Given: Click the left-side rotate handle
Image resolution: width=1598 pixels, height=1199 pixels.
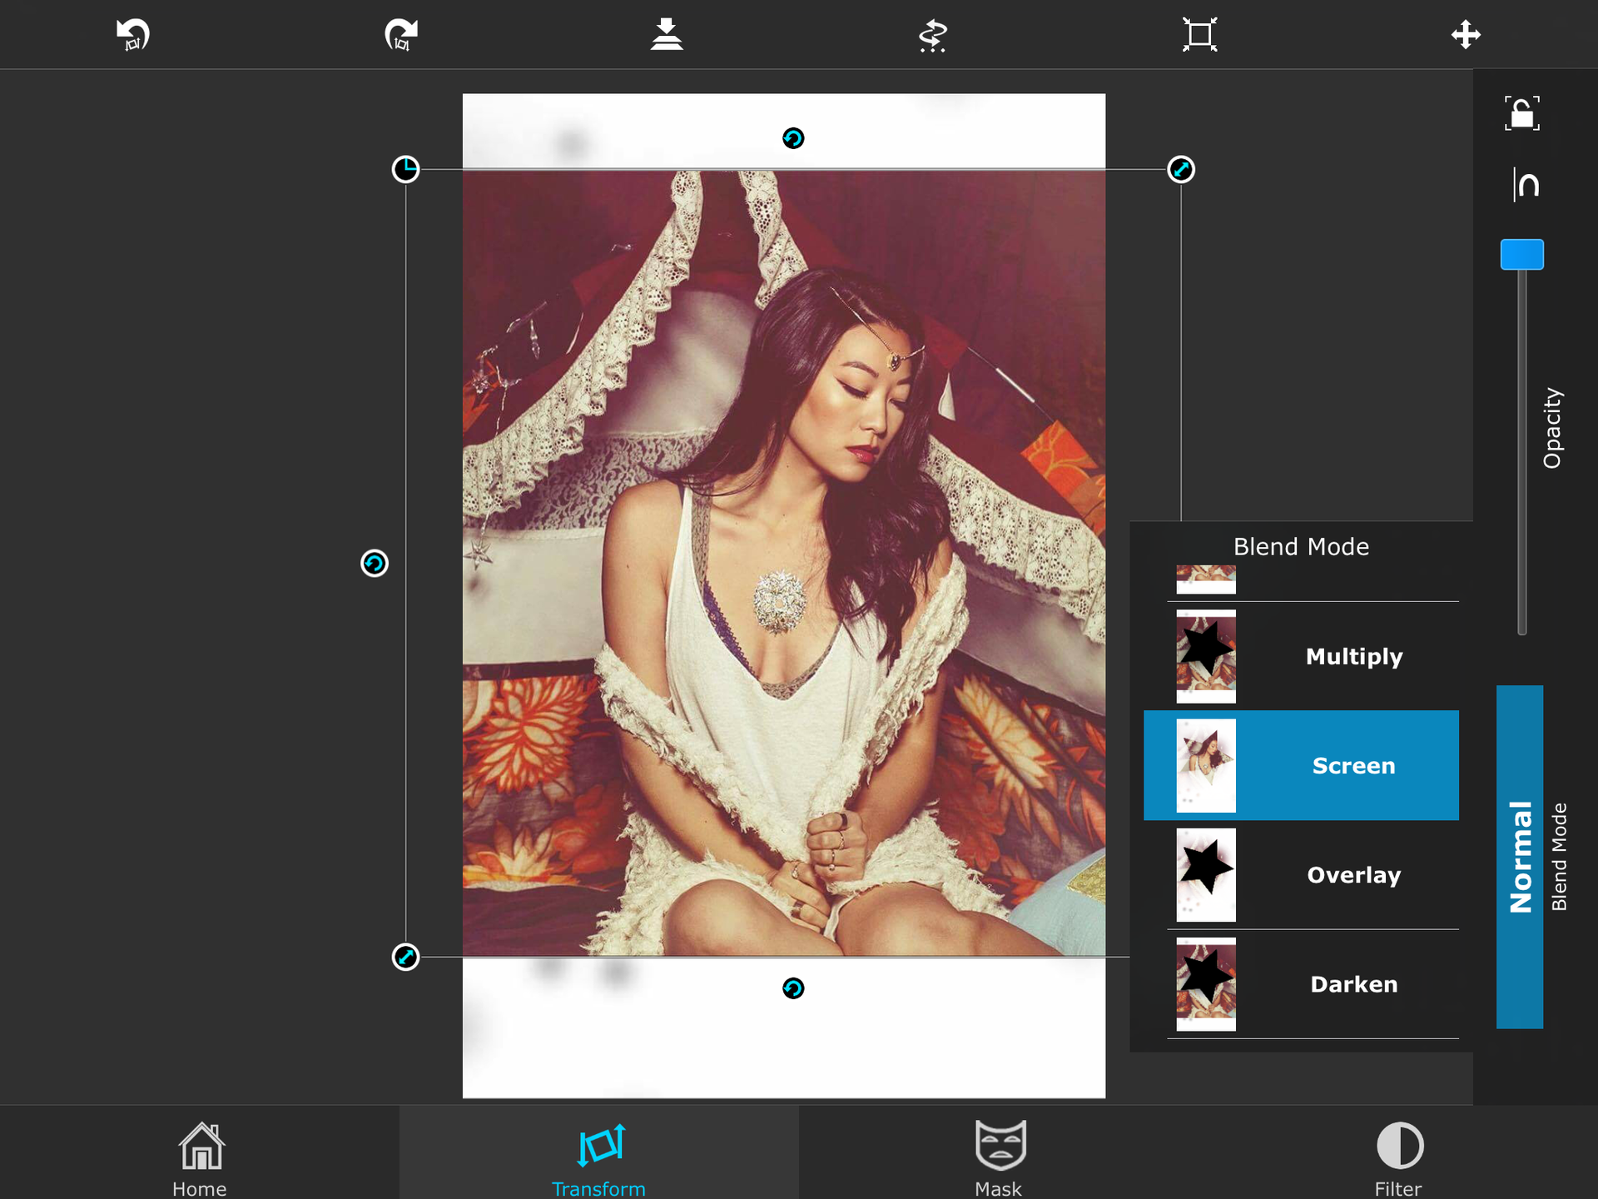Looking at the screenshot, I should pos(375,564).
